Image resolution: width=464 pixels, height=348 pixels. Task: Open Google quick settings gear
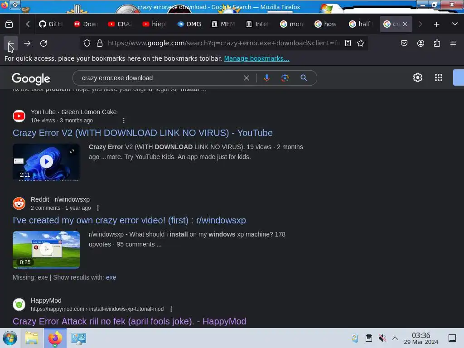(417, 77)
